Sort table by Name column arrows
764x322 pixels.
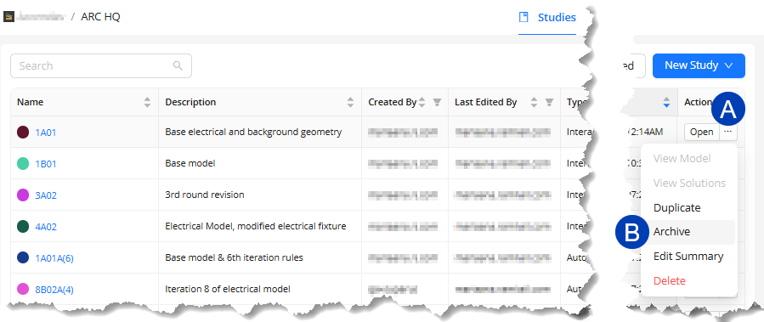[148, 102]
